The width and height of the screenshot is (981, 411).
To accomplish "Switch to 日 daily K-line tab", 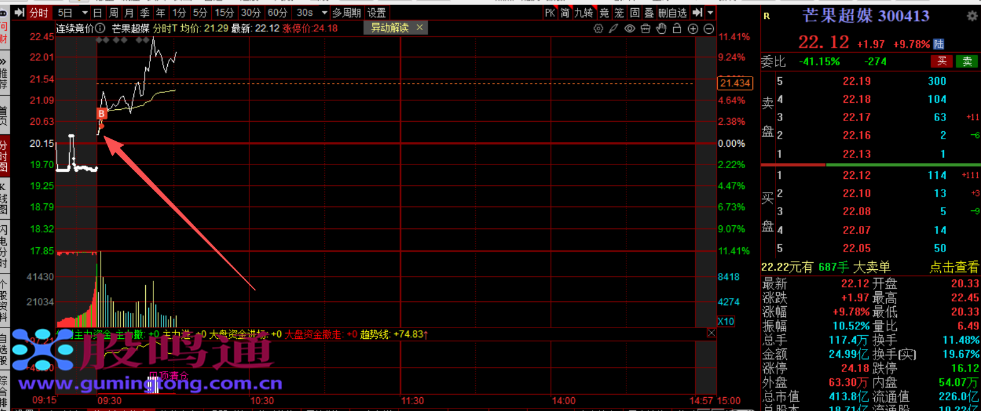I will coord(97,13).
